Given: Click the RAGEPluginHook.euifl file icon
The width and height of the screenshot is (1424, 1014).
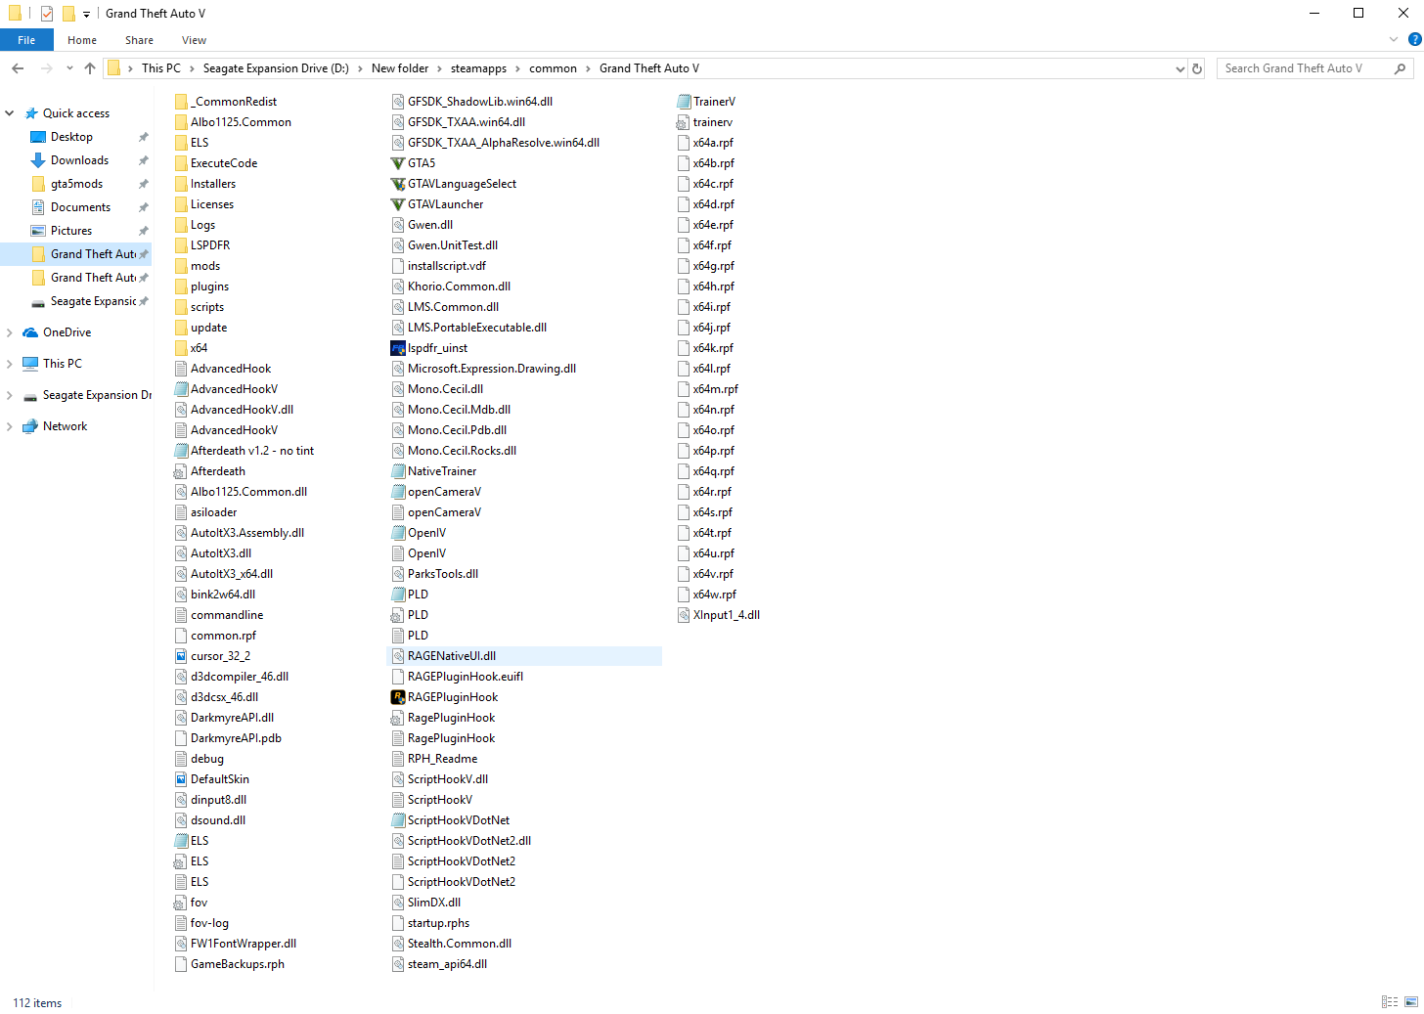Looking at the screenshot, I should click(397, 677).
